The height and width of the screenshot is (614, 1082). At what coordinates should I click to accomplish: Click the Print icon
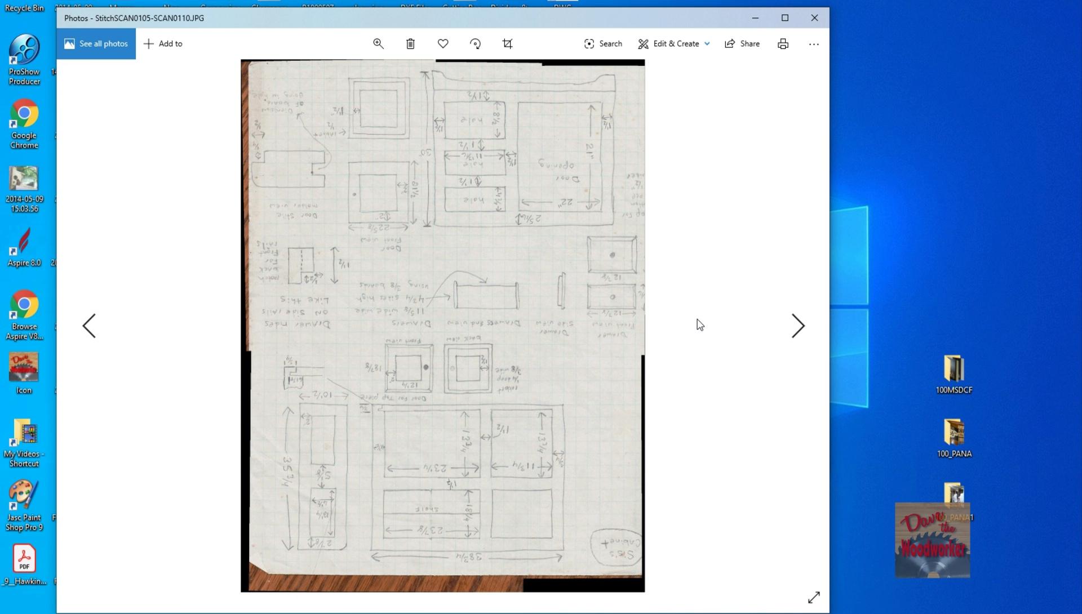coord(783,44)
